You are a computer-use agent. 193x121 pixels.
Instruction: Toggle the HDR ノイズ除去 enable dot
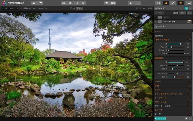[x=188, y=40]
